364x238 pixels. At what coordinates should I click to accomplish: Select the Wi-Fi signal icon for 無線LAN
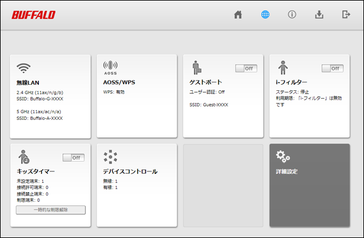click(x=24, y=68)
